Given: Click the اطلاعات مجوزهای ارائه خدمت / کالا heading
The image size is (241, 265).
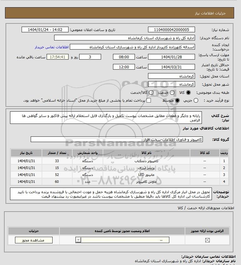Looking at the screenshot, I should click(x=206, y=208).
